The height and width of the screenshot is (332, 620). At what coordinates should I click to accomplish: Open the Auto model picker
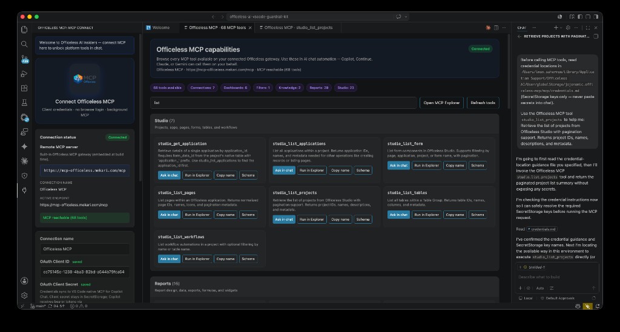540,288
